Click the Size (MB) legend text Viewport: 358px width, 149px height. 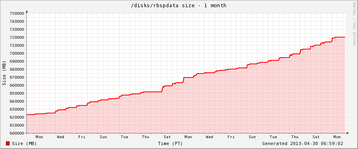click(x=24, y=143)
